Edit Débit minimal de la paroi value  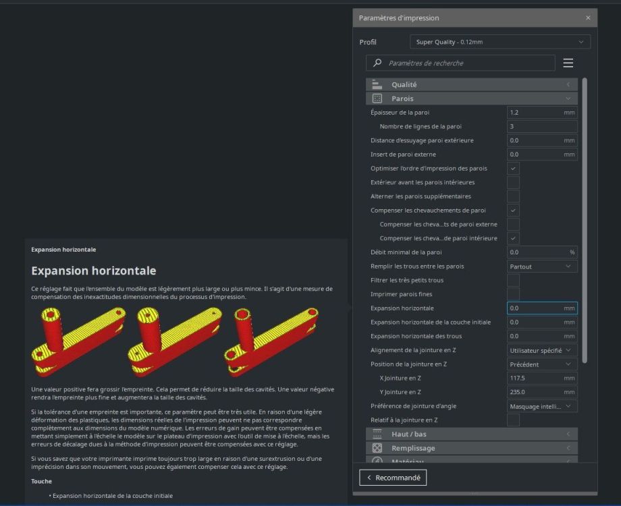pyautogui.click(x=542, y=252)
